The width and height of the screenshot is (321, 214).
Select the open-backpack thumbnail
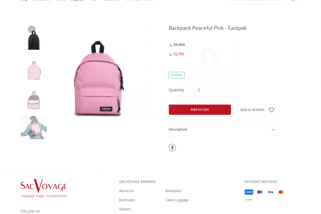pyautogui.click(x=34, y=100)
